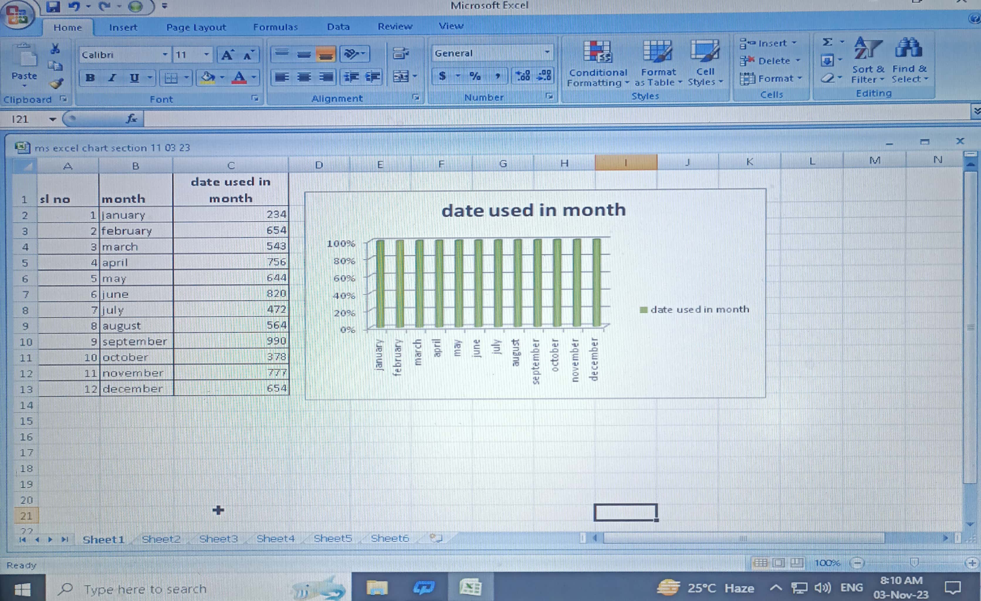The width and height of the screenshot is (981, 601).
Task: Switch to the Insert ribbon tab
Action: 123,28
